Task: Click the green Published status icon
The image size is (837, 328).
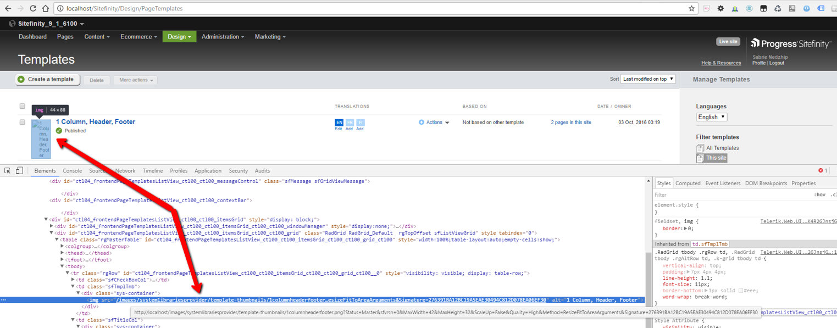Action: (x=59, y=131)
